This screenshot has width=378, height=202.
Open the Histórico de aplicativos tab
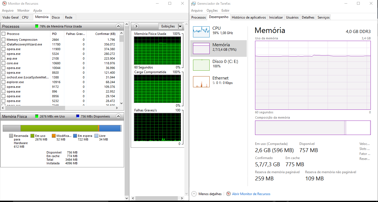pyautogui.click(x=249, y=17)
